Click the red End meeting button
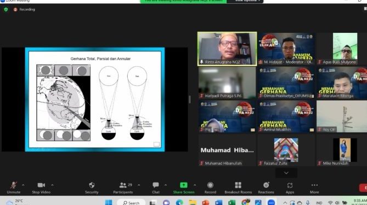This screenshot has height=205, width=367. point(363,188)
